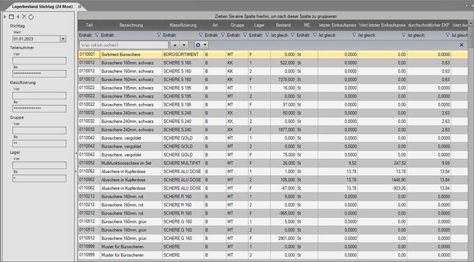Click the Teil column header
Image resolution: width=474 pixels, height=262 pixels.
point(89,26)
